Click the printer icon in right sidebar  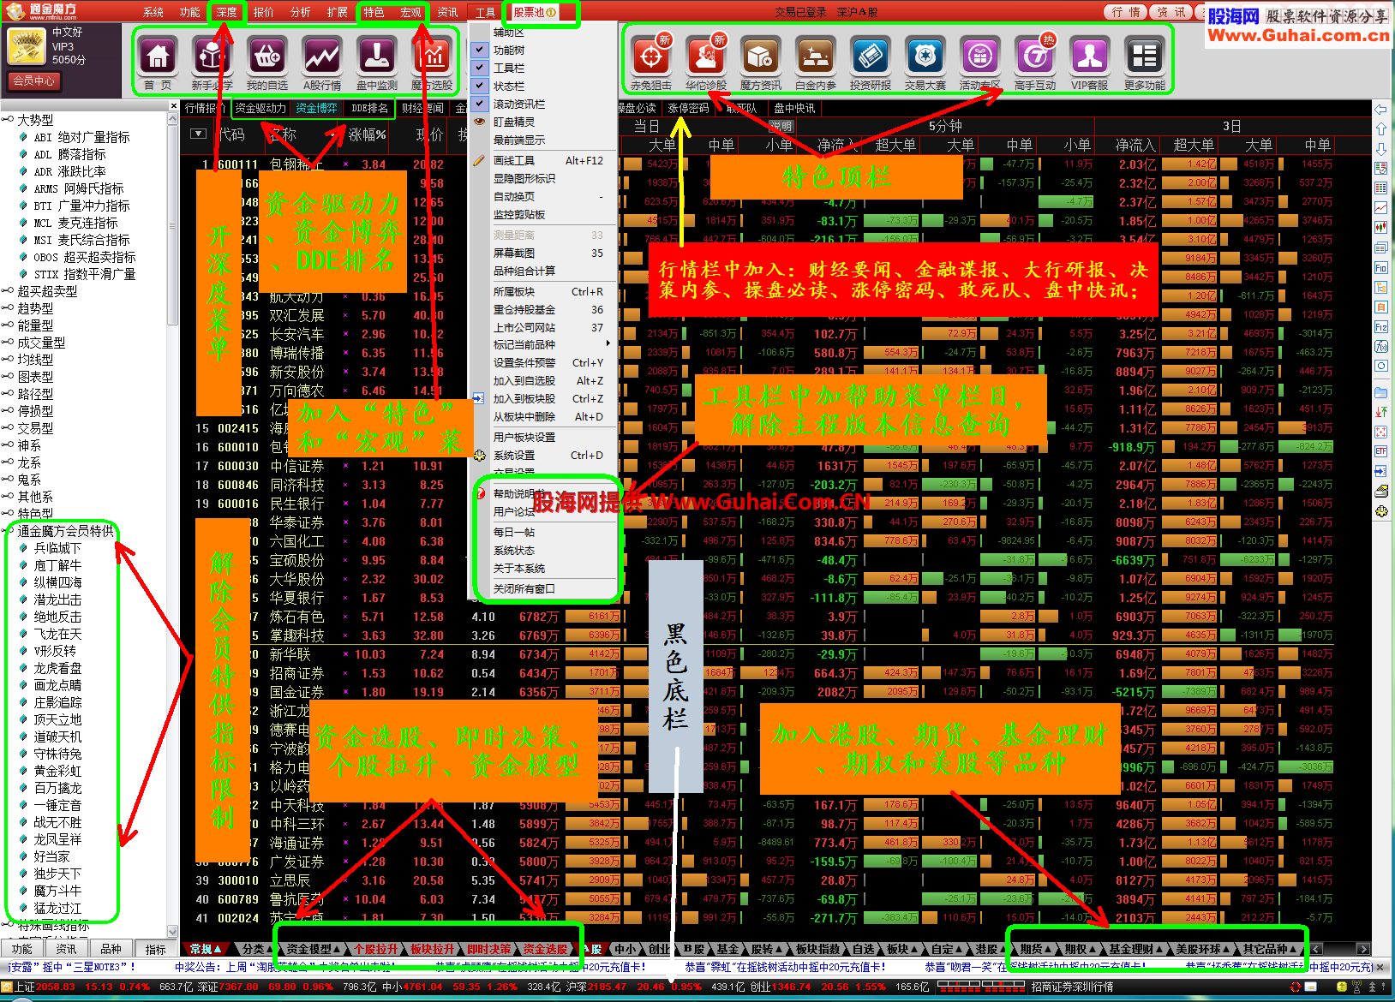1381,492
